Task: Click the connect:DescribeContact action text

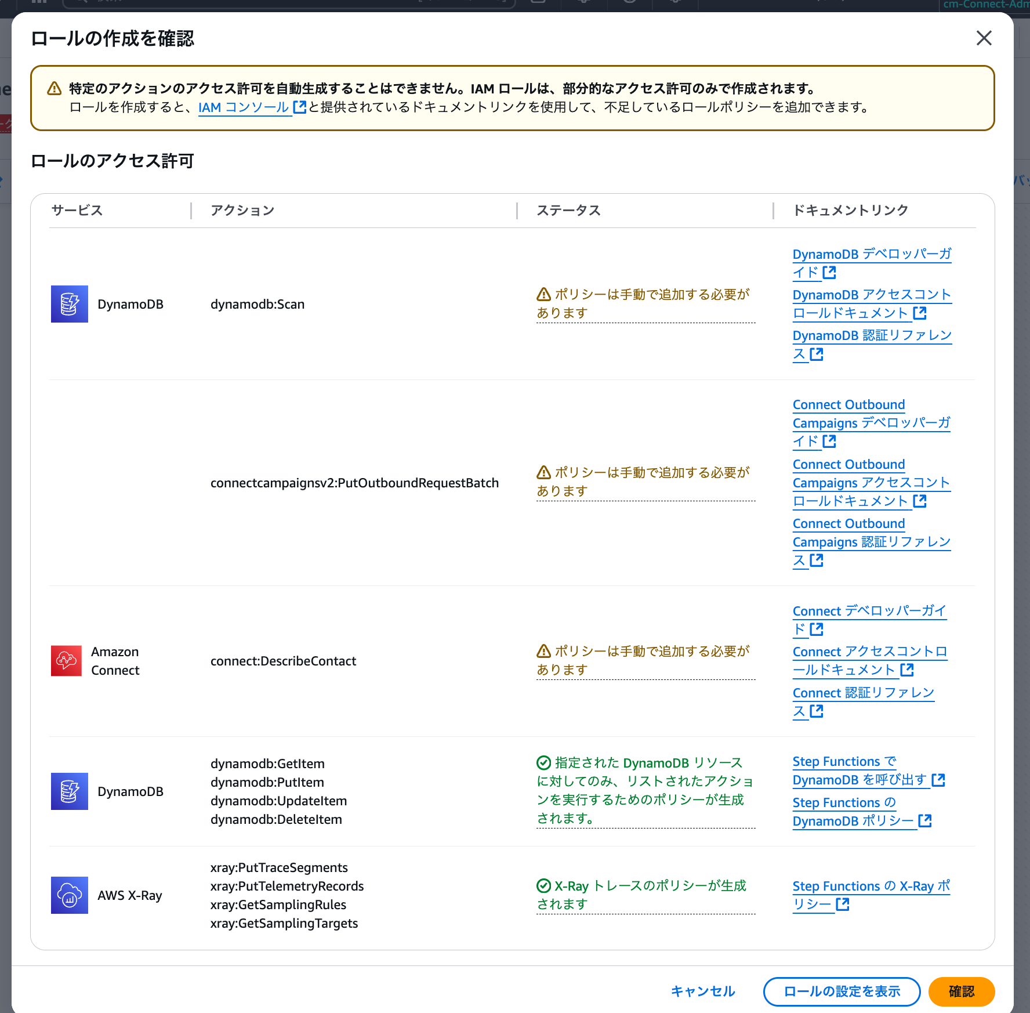Action: click(283, 661)
